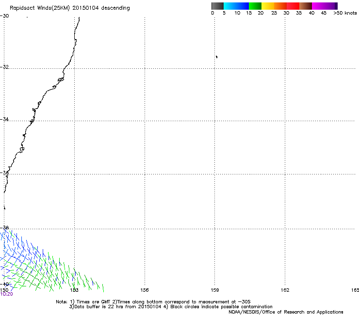The height and width of the screenshot is (315, 359).
Task: Click the longitude label "159"
Action: click(215, 290)
